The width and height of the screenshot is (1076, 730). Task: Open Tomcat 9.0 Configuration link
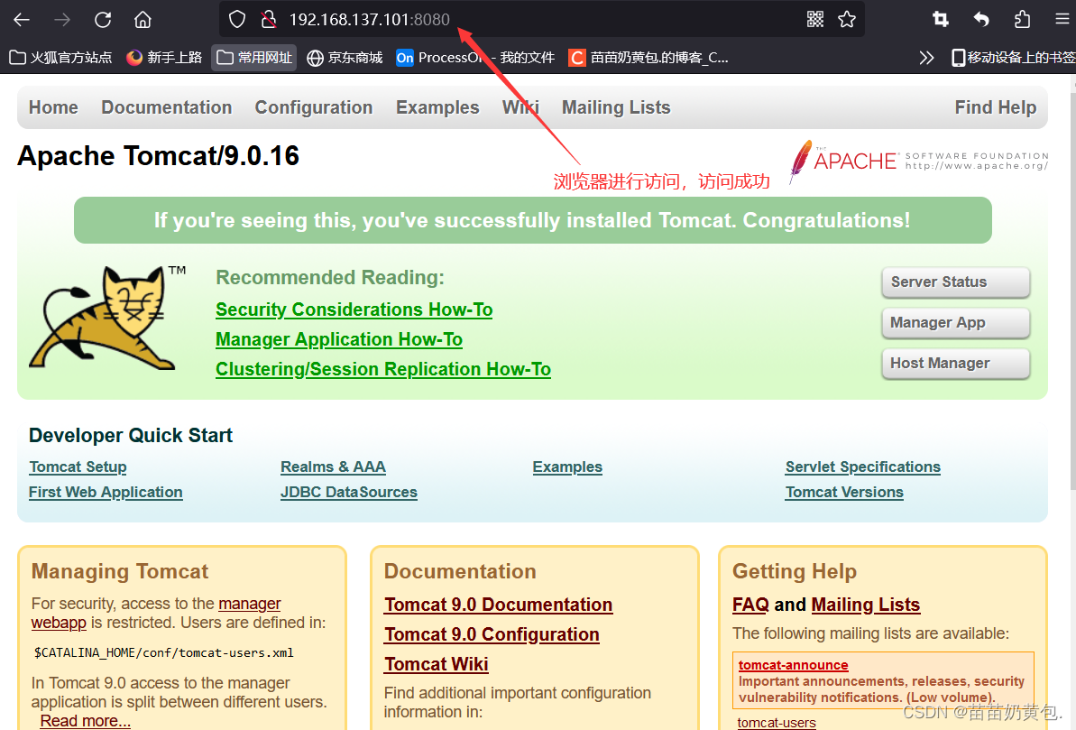pyautogui.click(x=492, y=634)
